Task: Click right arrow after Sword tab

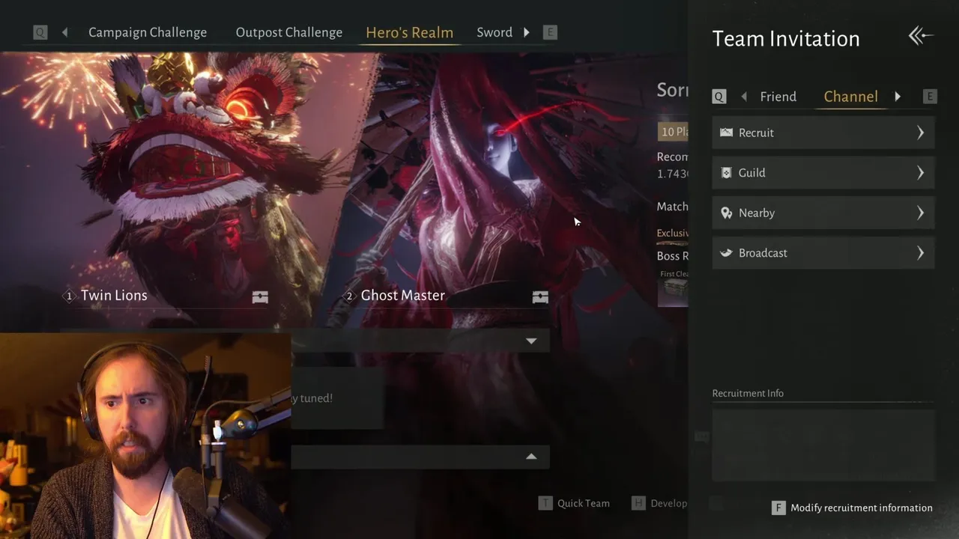Action: [x=527, y=32]
